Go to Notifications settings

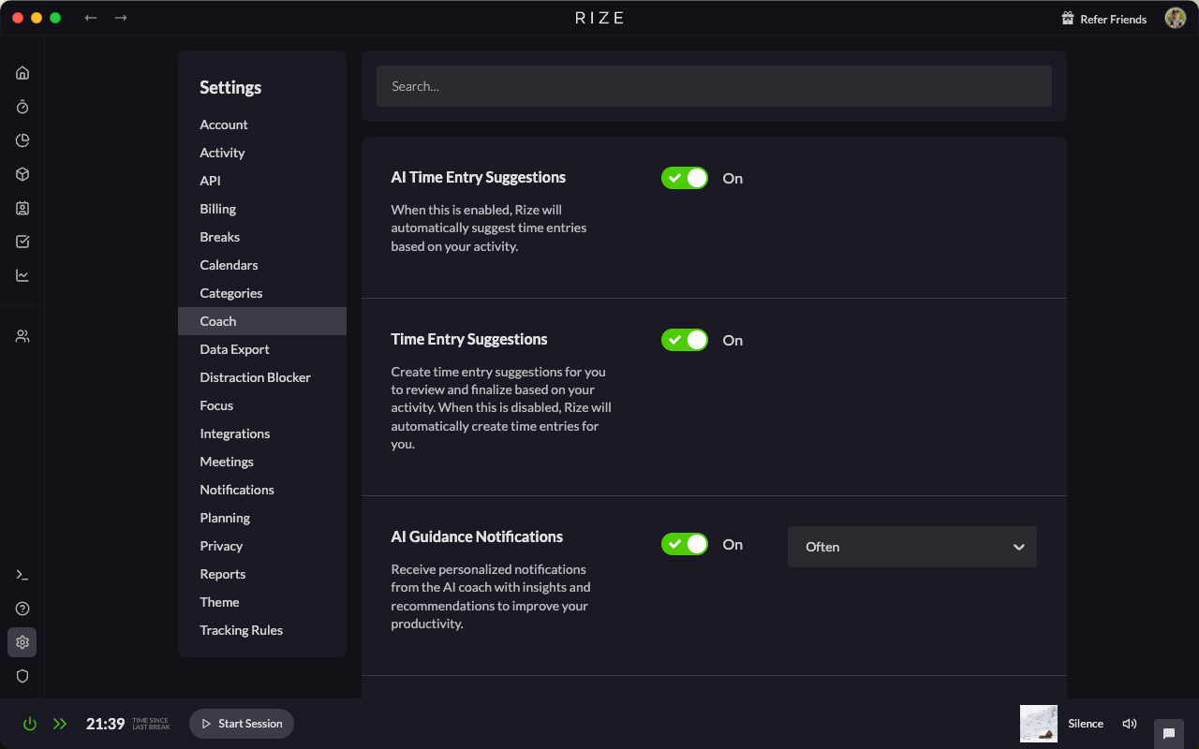point(262,490)
